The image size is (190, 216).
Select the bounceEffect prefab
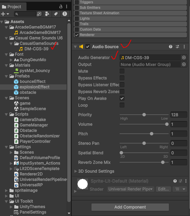[x=30, y=82]
